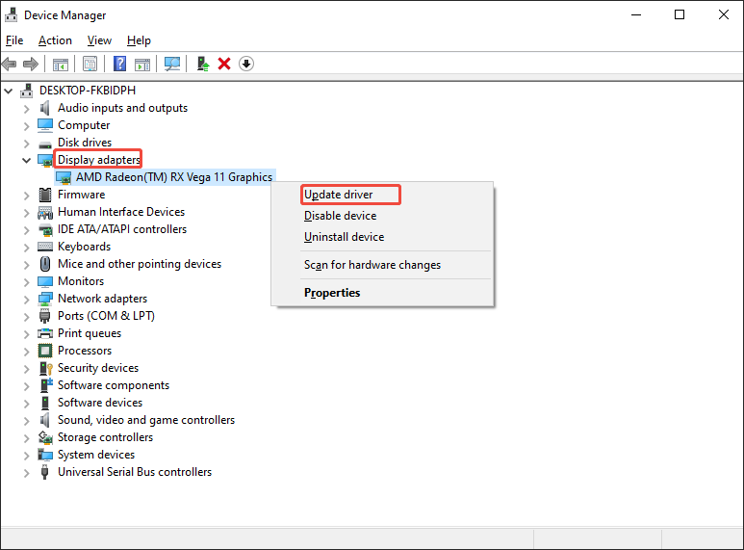Select the Processors label

pos(85,351)
